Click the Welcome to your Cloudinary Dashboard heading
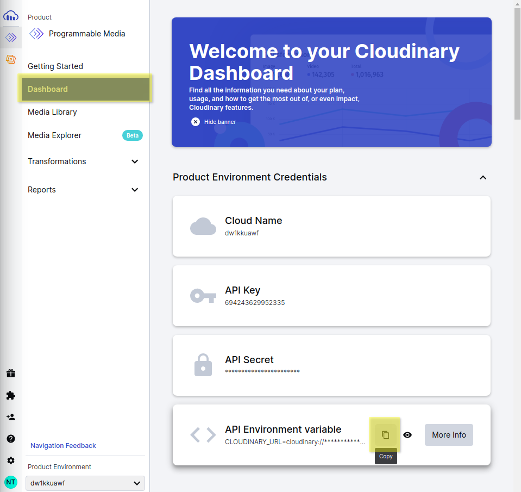The width and height of the screenshot is (521, 492). point(324,62)
